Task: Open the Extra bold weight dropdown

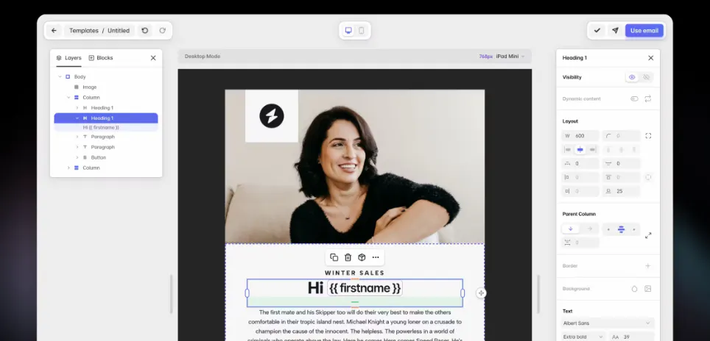Action: 583,337
